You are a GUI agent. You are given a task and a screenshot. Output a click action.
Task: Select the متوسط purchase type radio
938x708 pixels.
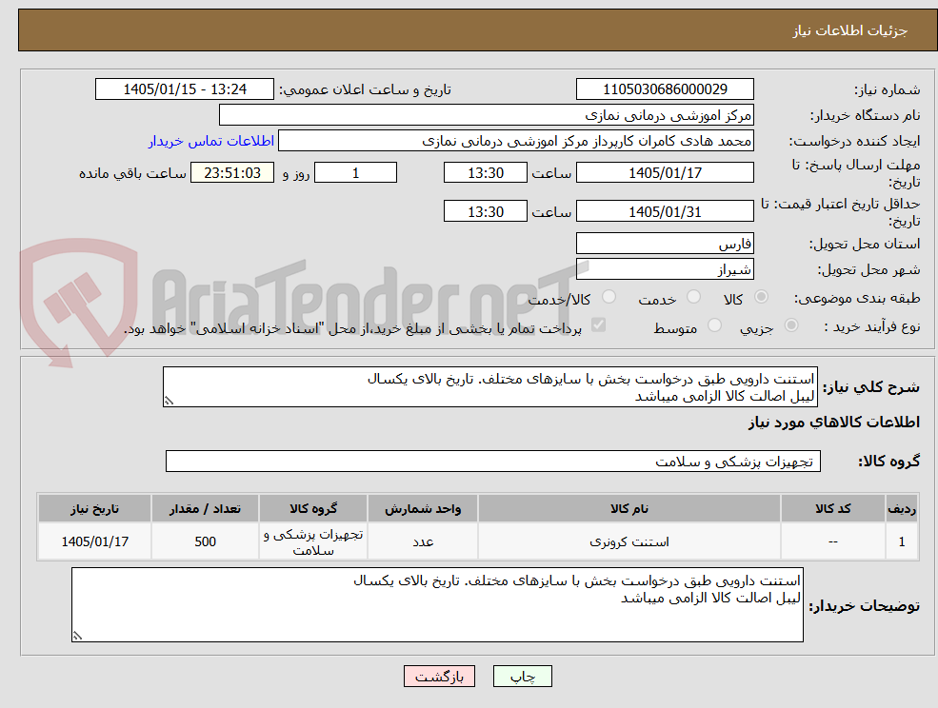tap(715, 325)
